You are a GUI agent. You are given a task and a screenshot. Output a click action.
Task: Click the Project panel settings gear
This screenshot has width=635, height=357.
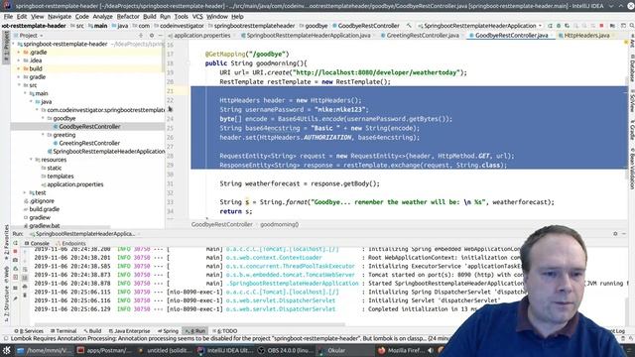(152, 36)
